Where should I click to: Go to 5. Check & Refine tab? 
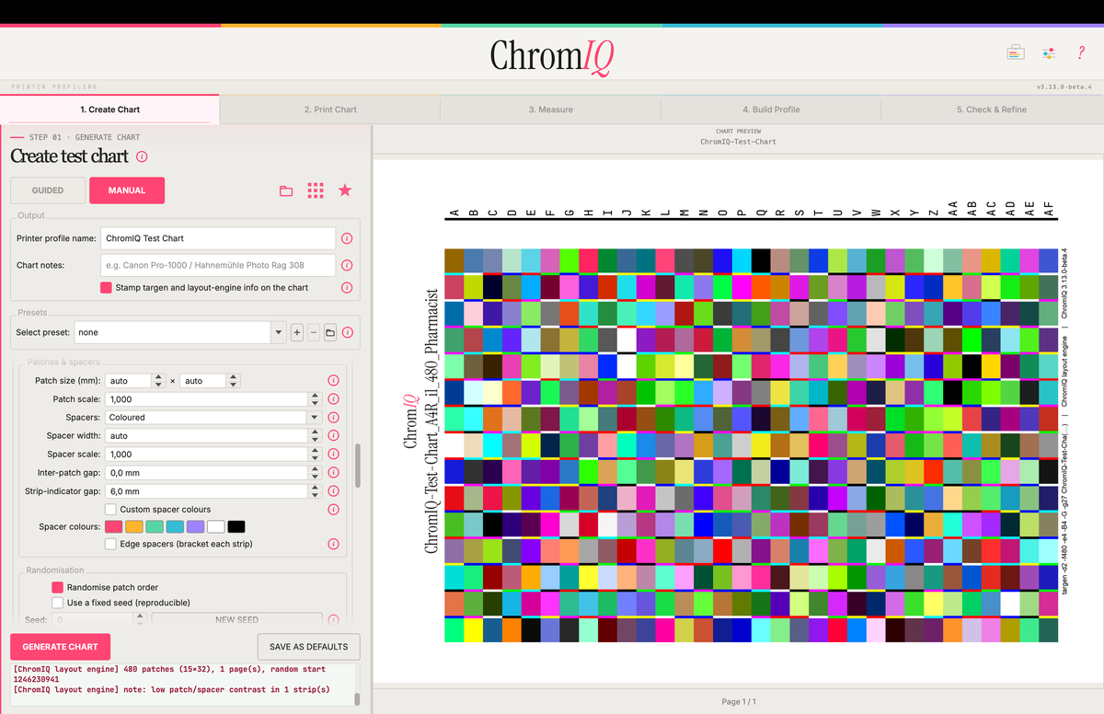[992, 109]
